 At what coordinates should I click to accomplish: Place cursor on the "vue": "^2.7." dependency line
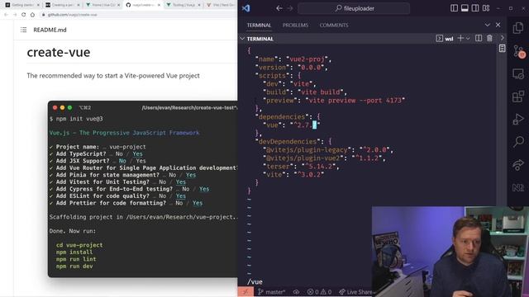pos(292,125)
